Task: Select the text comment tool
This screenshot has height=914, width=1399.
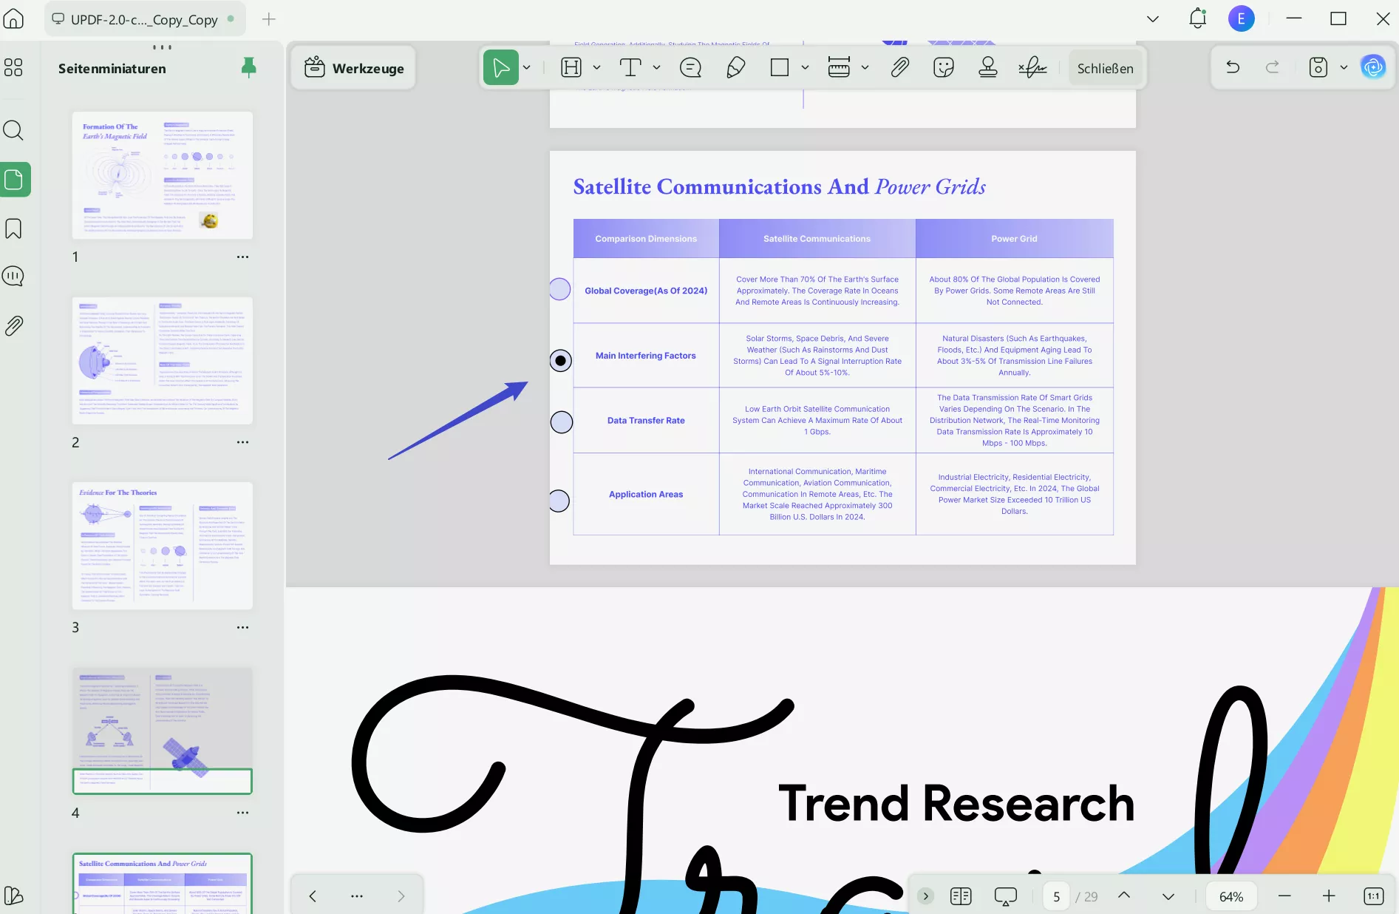Action: pos(630,67)
